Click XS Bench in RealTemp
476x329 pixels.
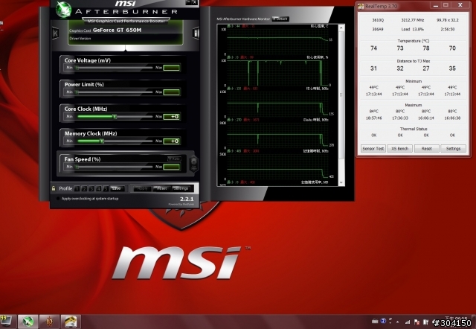coord(400,149)
